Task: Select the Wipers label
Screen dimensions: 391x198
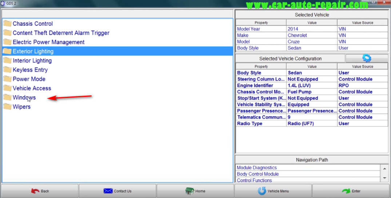Action: 22,107
